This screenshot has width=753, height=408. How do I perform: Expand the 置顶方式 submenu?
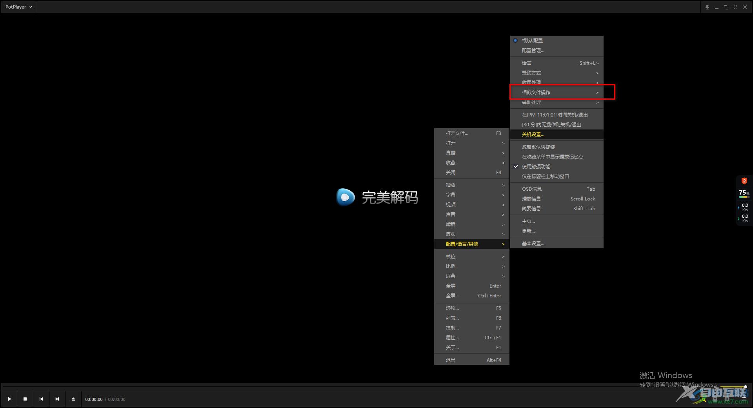click(x=557, y=73)
